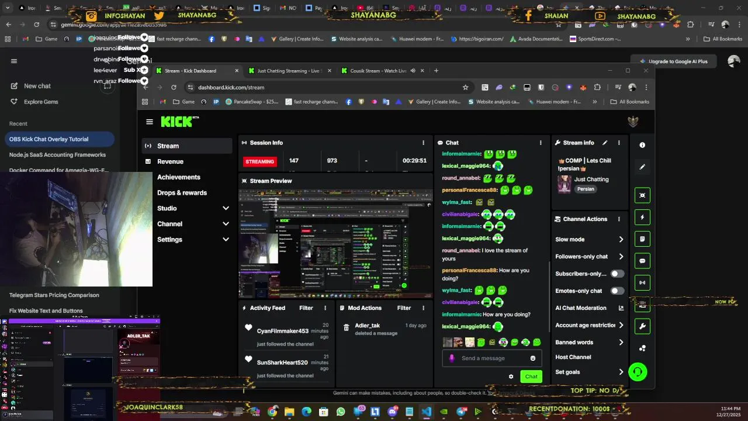Click the Stream Preview thumbnail
This screenshot has height=421, width=748.
click(336, 244)
